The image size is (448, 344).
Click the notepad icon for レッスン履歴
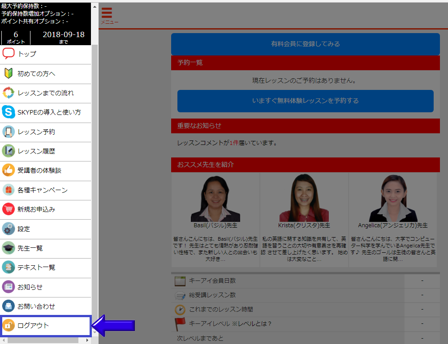pos(8,151)
